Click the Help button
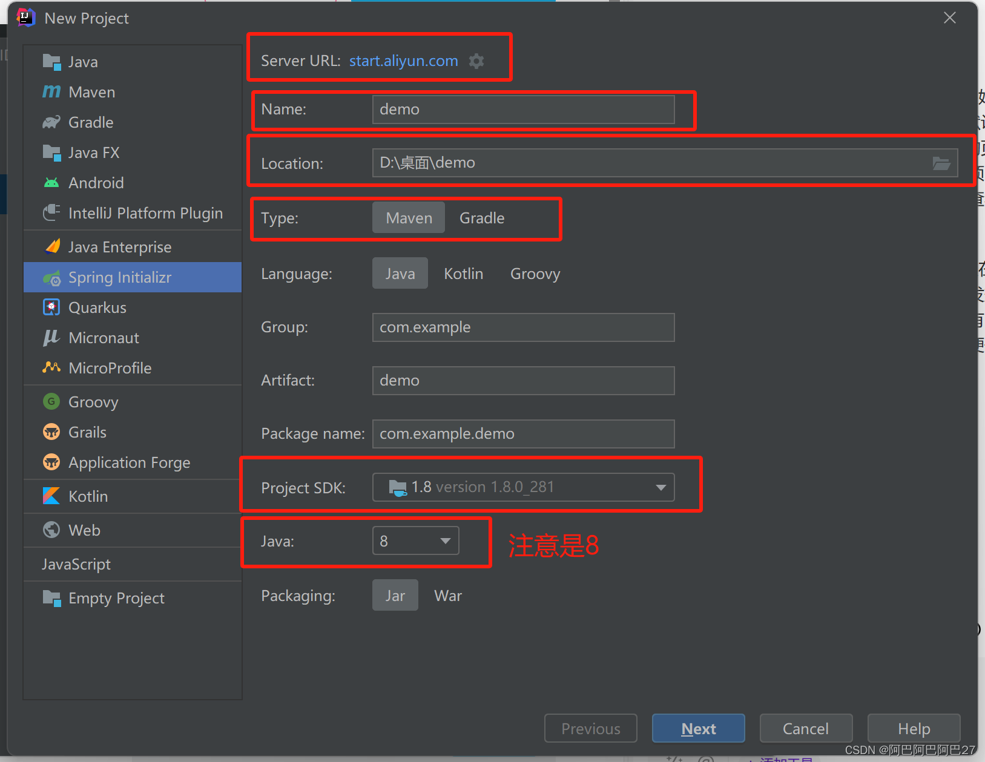This screenshot has width=985, height=762. (914, 728)
